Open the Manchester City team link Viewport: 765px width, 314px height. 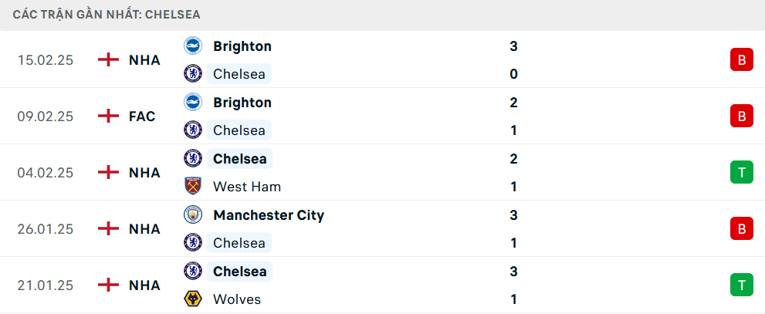(x=268, y=215)
